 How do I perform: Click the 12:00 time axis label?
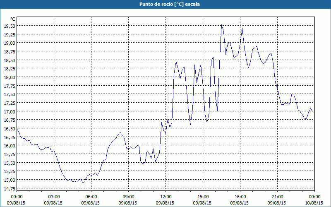click(x=166, y=197)
